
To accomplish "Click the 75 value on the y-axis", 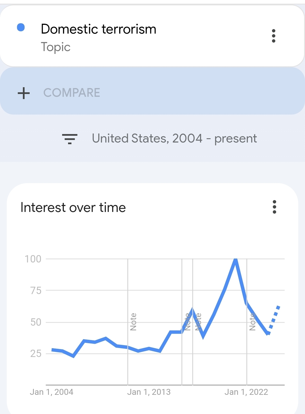I will [36, 290].
